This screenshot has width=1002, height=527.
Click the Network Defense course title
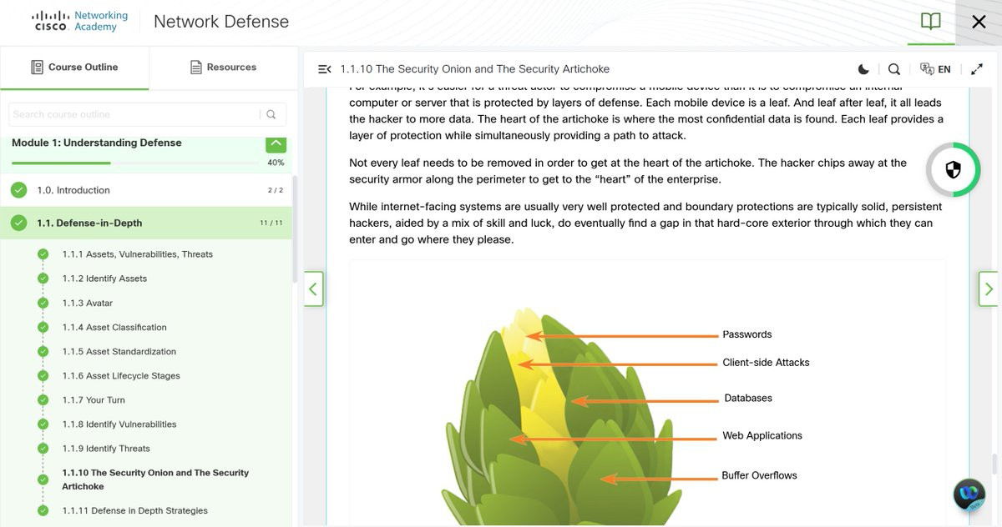point(221,22)
